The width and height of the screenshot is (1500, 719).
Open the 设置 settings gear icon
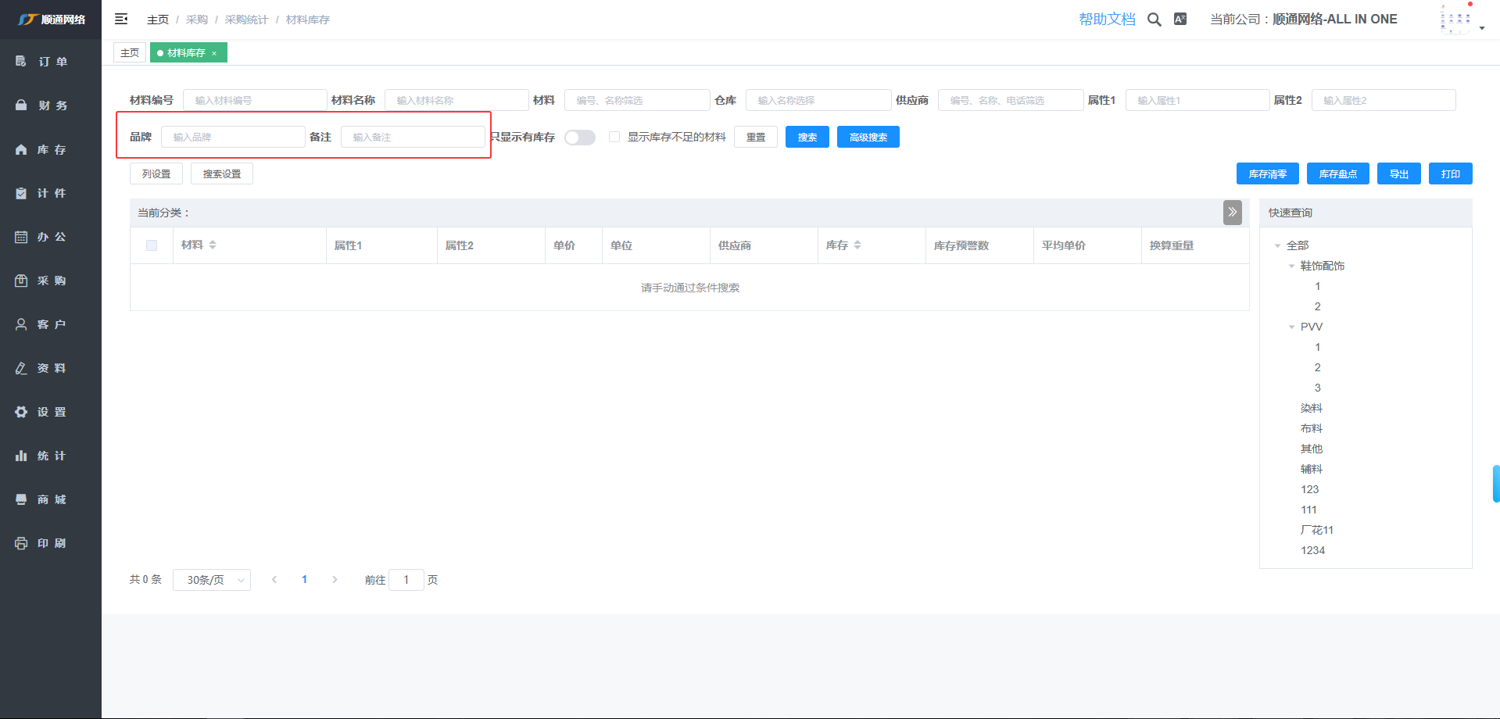21,412
